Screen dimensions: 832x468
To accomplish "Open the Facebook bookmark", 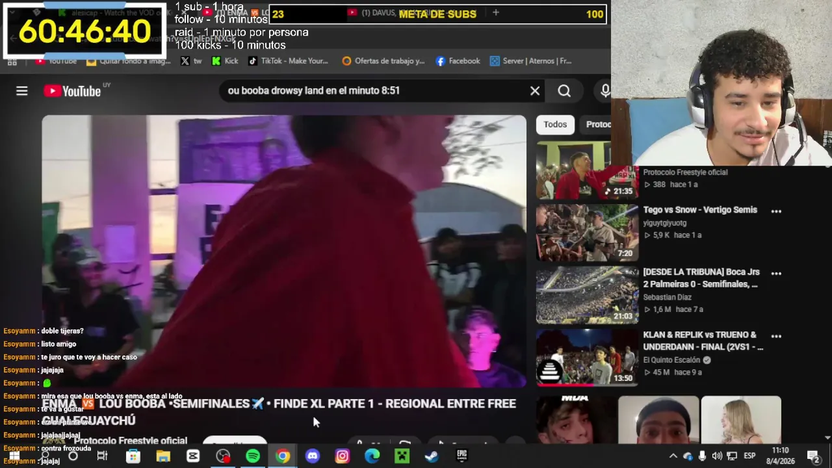I will coord(458,61).
